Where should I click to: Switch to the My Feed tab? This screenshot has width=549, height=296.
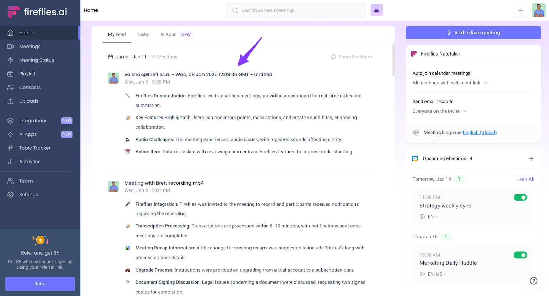(x=117, y=34)
